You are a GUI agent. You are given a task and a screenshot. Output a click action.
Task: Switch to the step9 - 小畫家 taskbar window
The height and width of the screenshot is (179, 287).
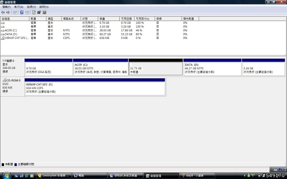(197, 176)
